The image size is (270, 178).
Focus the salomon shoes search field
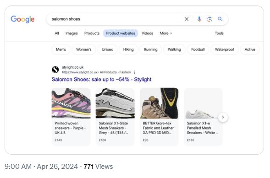point(116,19)
